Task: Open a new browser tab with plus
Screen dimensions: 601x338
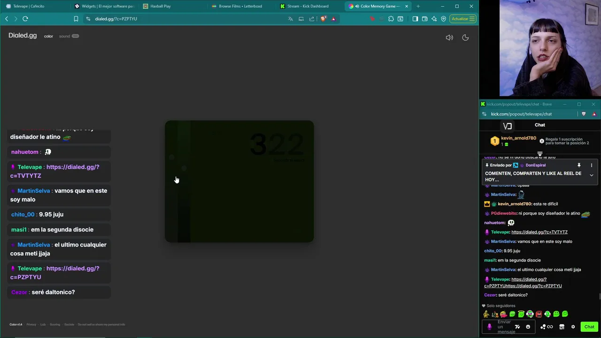Action: [x=418, y=6]
